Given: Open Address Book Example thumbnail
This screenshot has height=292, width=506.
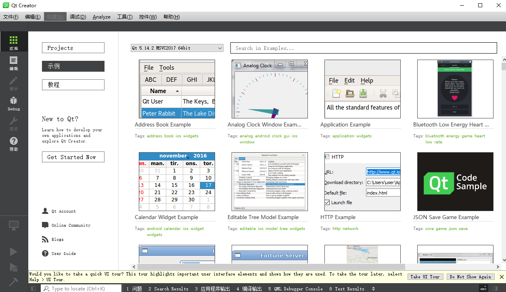Looking at the screenshot, I should click(177, 89).
